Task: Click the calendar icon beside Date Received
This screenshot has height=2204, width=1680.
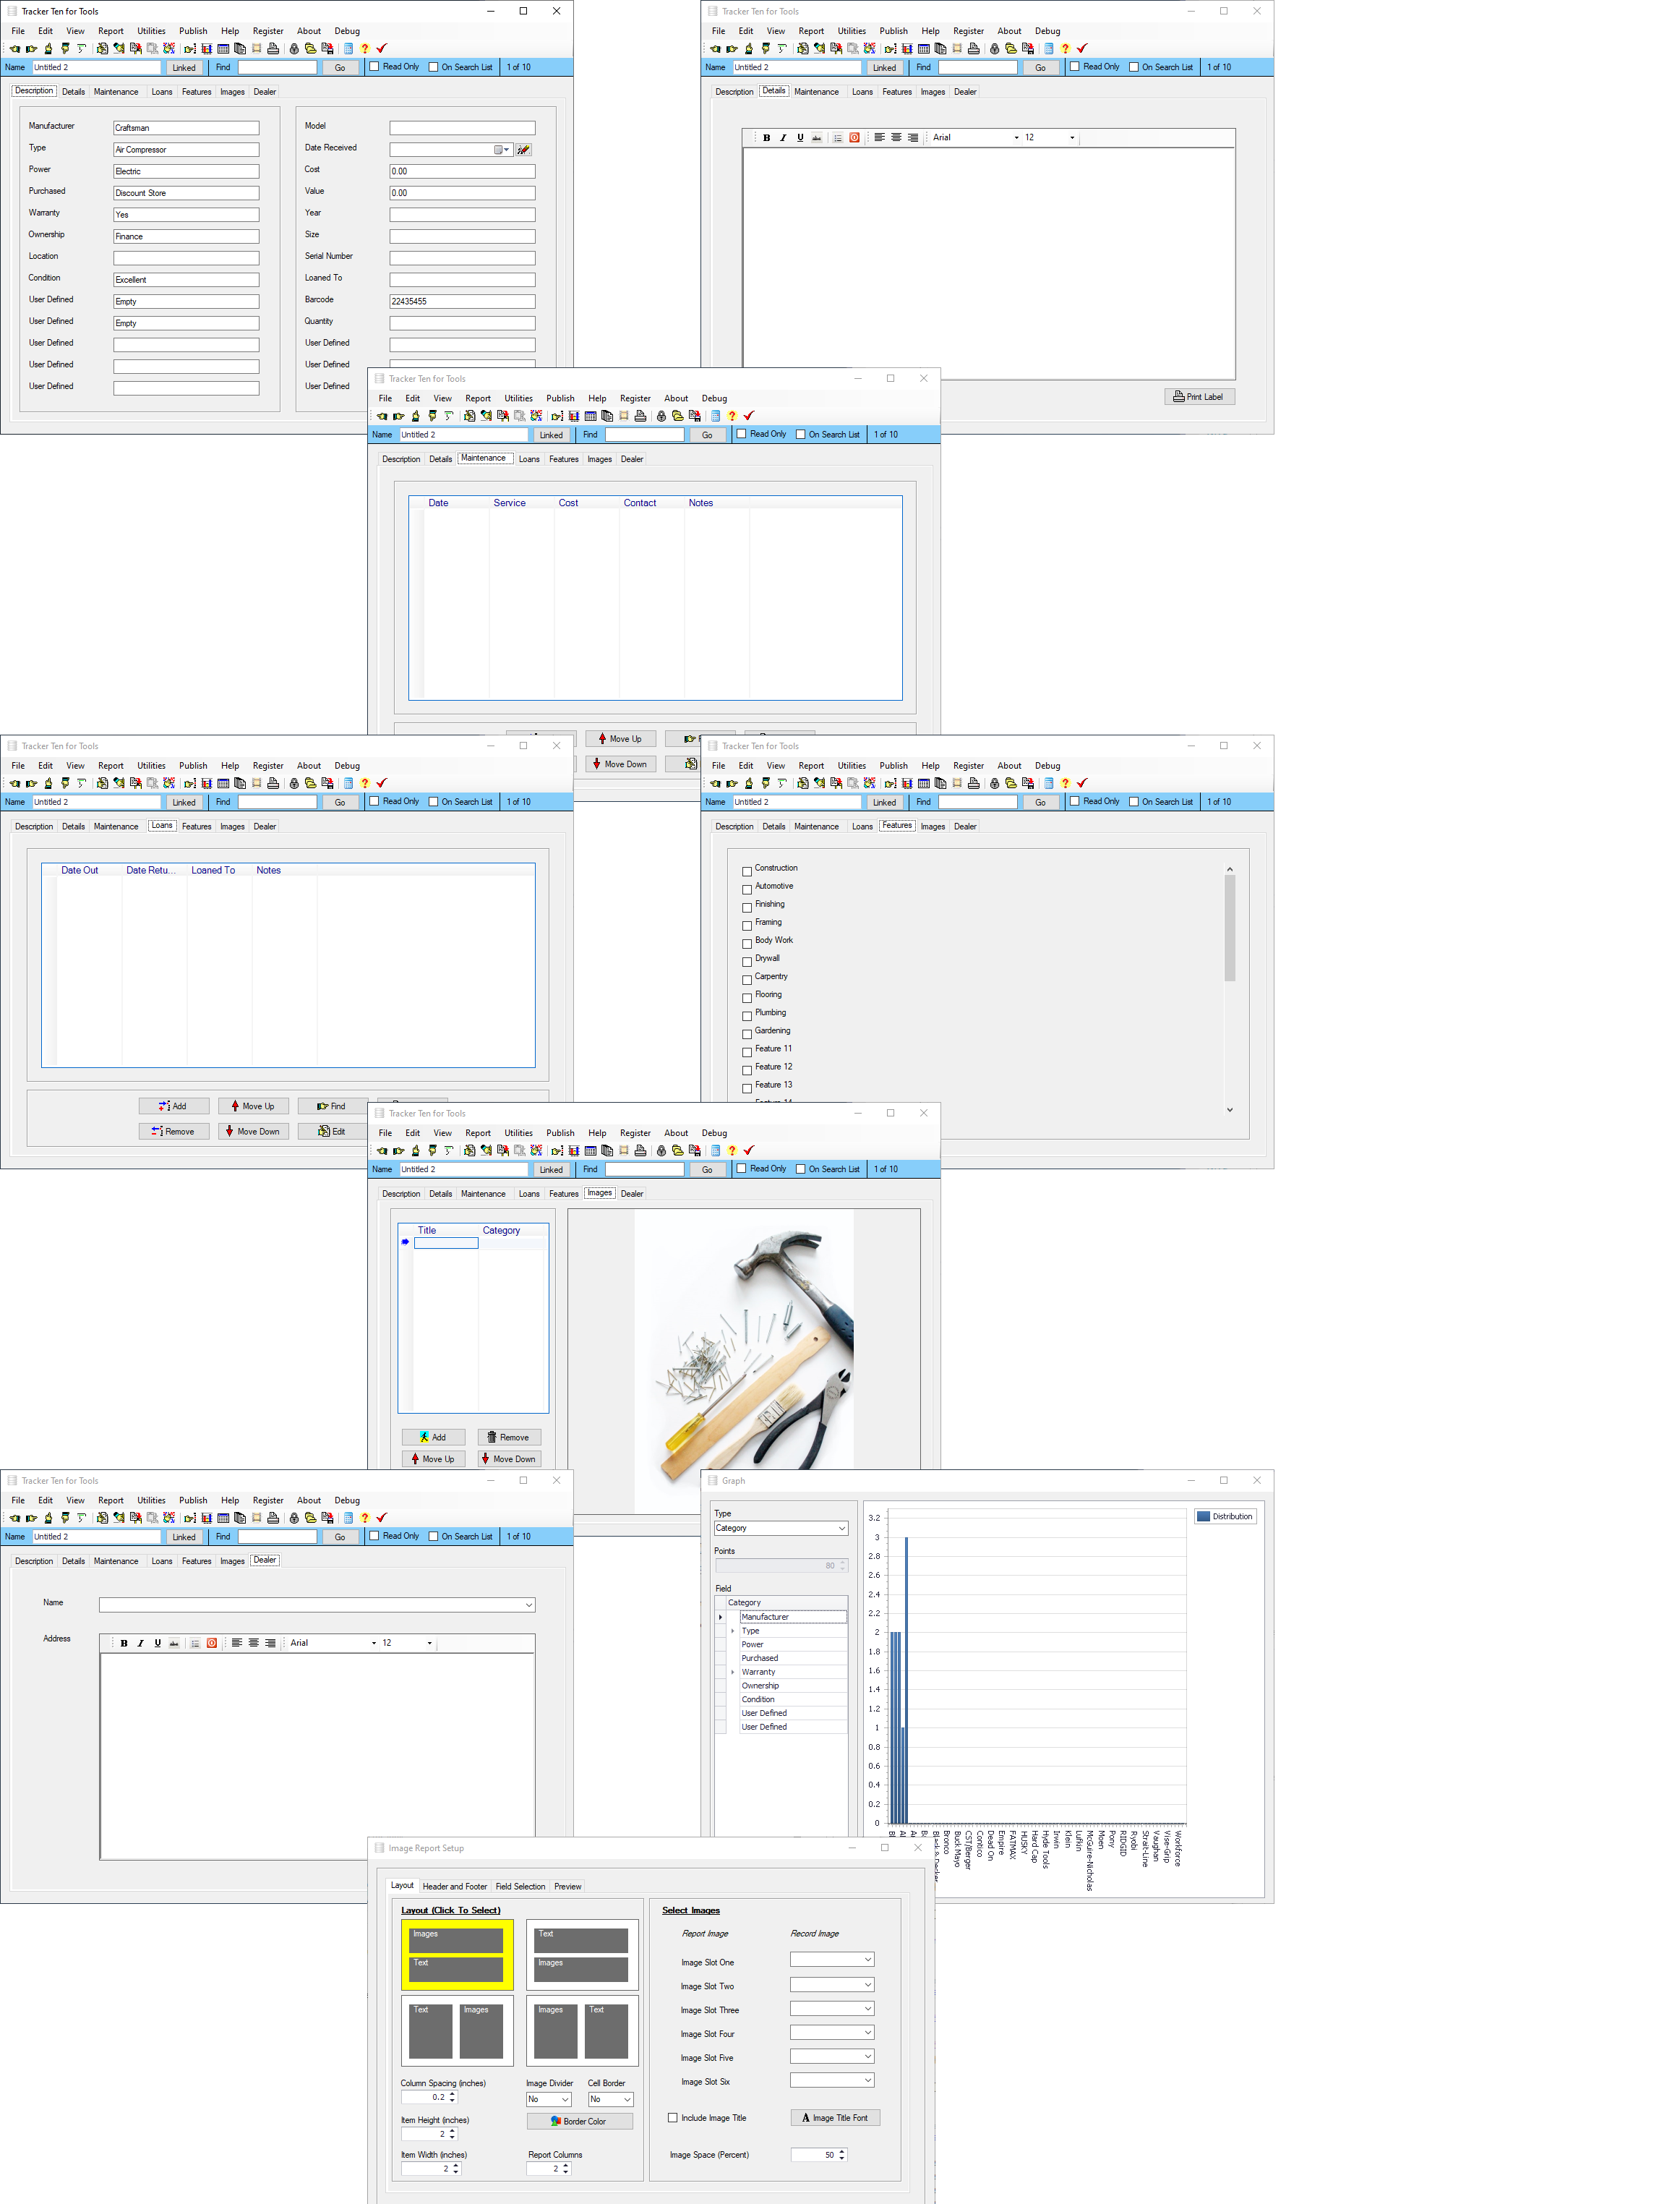Action: (x=502, y=150)
